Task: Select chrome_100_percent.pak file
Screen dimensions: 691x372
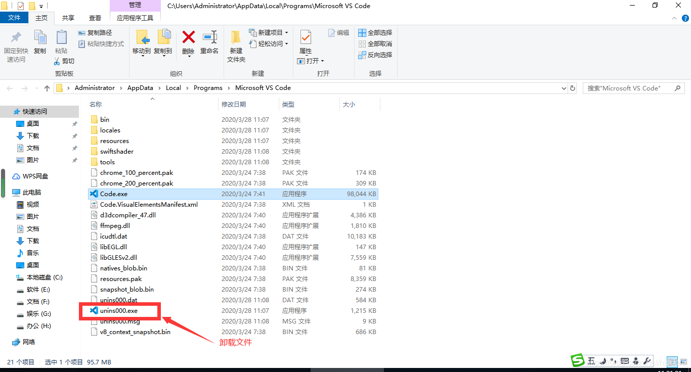Action: click(137, 173)
